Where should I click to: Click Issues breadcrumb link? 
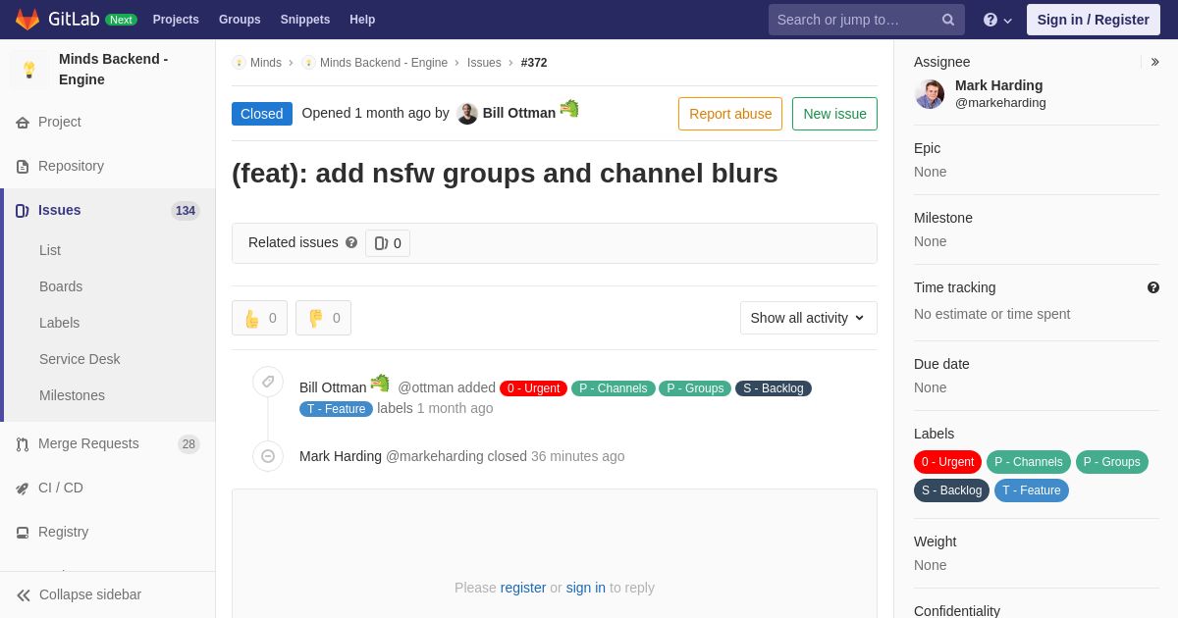(484, 63)
